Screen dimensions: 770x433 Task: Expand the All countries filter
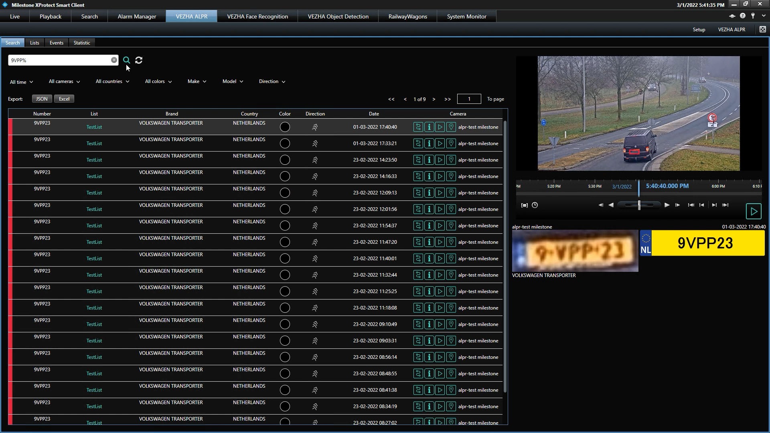(112, 81)
